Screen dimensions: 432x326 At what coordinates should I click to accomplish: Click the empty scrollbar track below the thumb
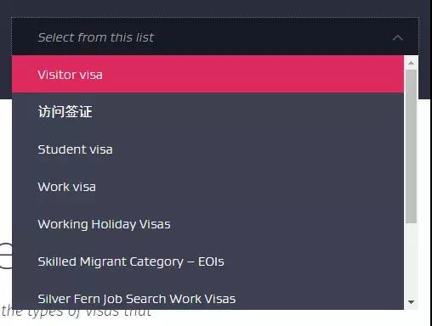pyautogui.click(x=411, y=260)
